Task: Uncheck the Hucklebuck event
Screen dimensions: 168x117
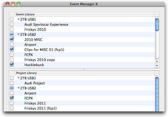Action: [12, 64]
